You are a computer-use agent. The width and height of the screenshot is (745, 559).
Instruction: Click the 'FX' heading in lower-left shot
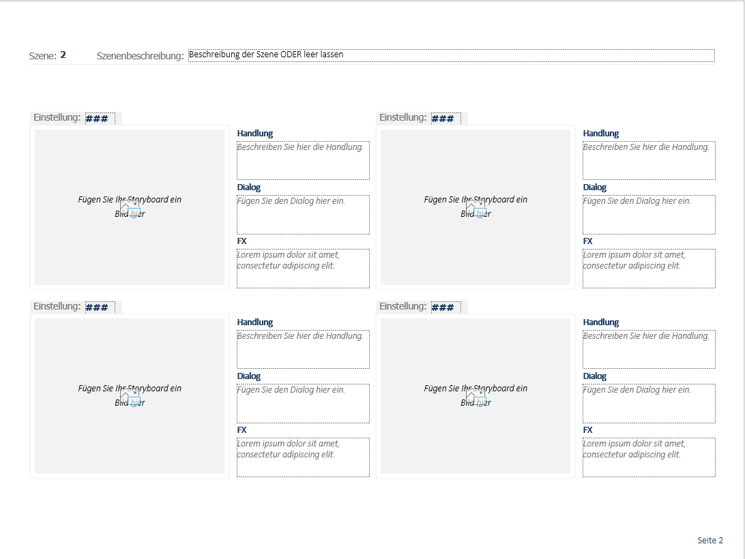pos(242,430)
